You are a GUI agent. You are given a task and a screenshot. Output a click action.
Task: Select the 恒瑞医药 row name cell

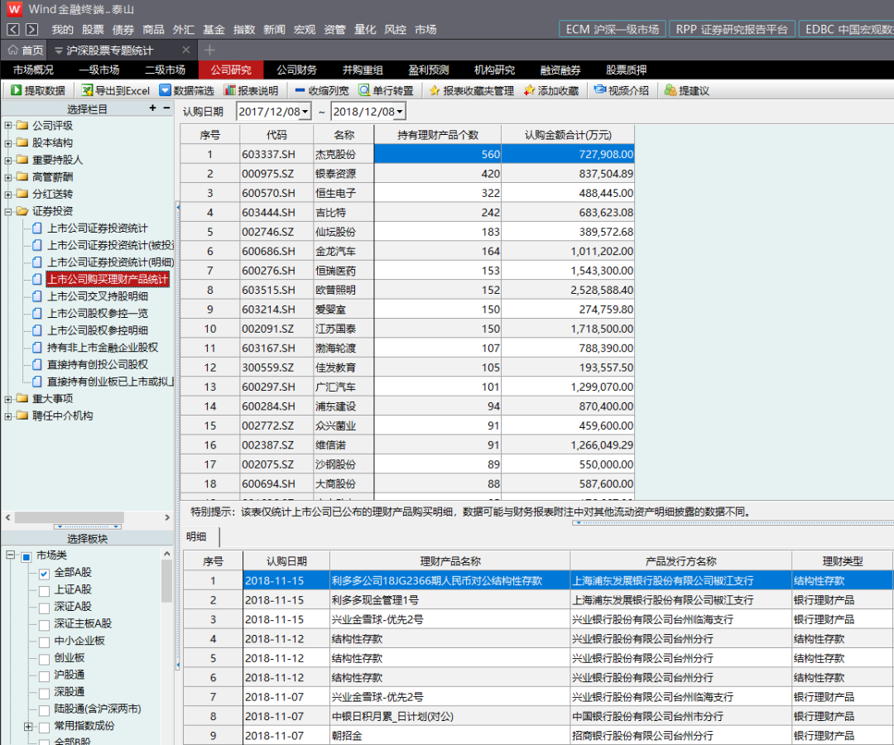344,271
